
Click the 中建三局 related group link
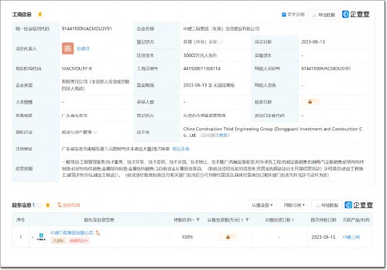[351, 237]
